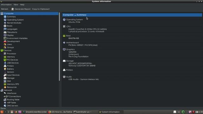Click the Printers heading in summary pane
Screen dimensions: 203x114
coord(69,70)
